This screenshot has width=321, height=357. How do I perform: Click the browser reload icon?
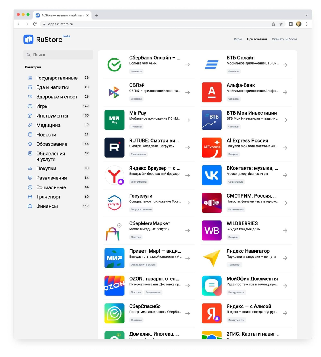point(35,24)
